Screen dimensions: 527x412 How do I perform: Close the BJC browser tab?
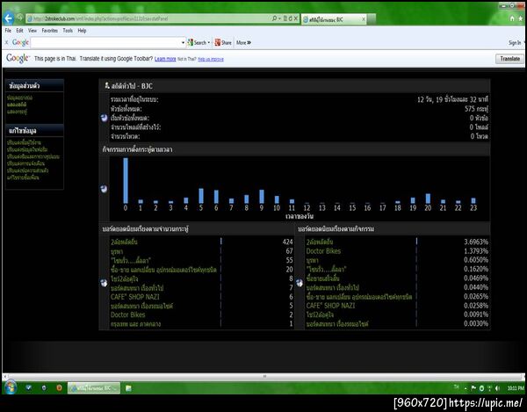pos(364,19)
